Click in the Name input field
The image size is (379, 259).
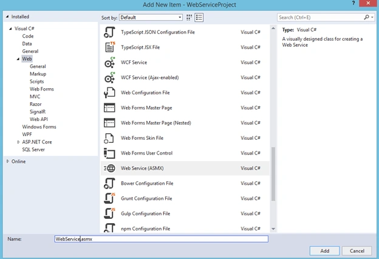click(x=161, y=239)
